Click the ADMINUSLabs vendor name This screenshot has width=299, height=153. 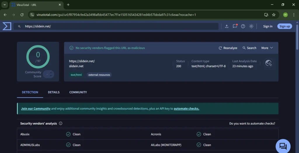(x=30, y=145)
